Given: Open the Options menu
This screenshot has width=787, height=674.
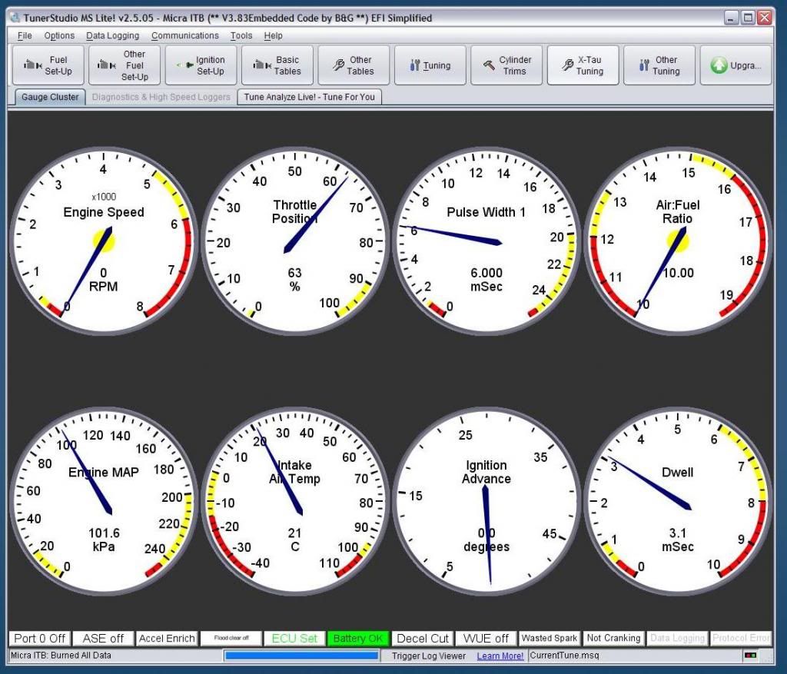Looking at the screenshot, I should (59, 35).
